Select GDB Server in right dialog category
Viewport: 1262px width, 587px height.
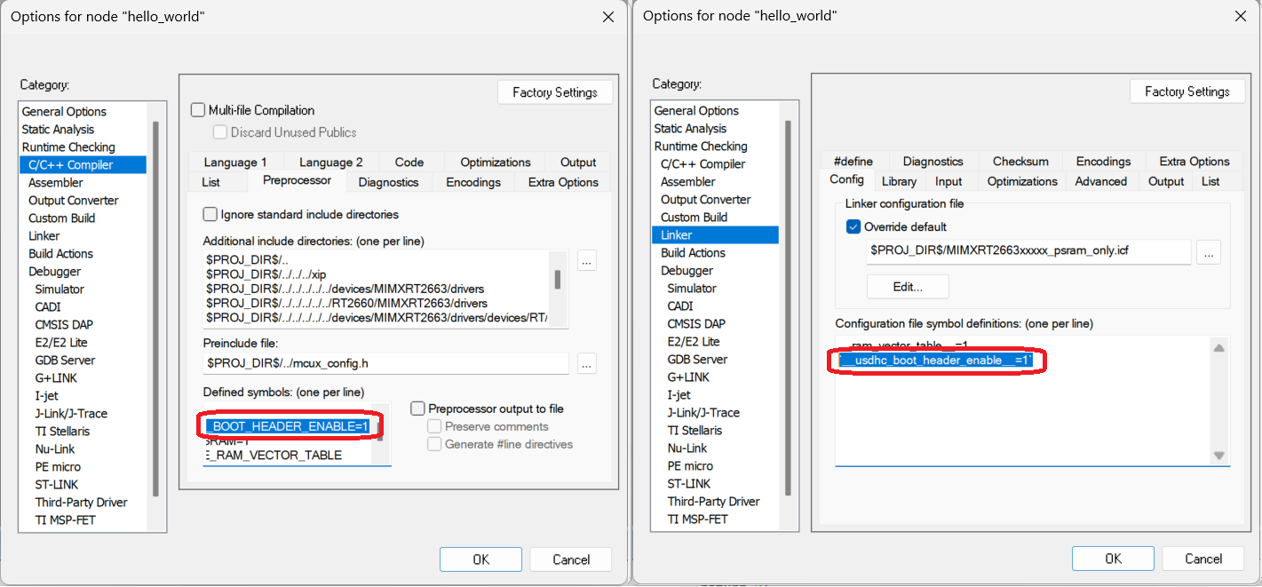pyautogui.click(x=697, y=359)
